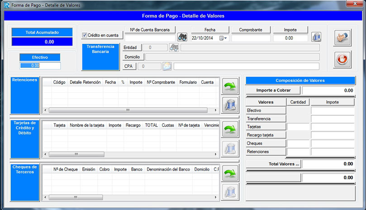This screenshot has height=210, width=366.
Task: Click right scroll arrow of Cheques de Terceros grid
Action: pos(217,197)
